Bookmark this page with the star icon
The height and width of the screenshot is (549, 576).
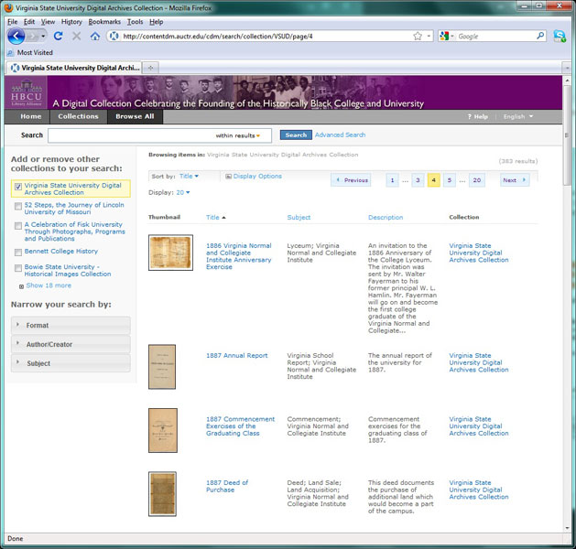point(418,36)
